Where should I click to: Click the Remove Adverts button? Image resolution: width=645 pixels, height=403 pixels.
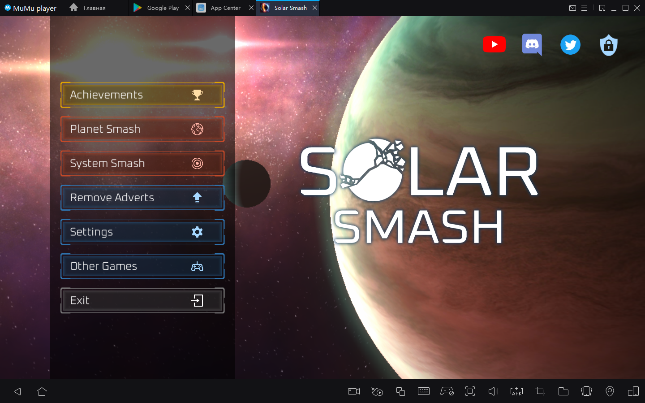(x=142, y=198)
